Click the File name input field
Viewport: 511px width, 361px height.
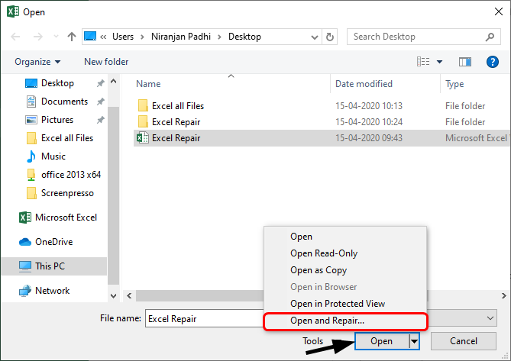[x=205, y=319]
